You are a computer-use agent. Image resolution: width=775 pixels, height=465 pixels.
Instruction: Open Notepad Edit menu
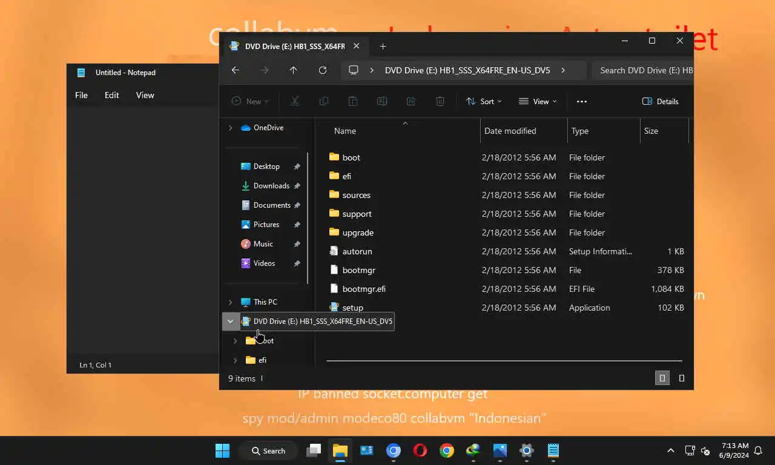click(112, 95)
